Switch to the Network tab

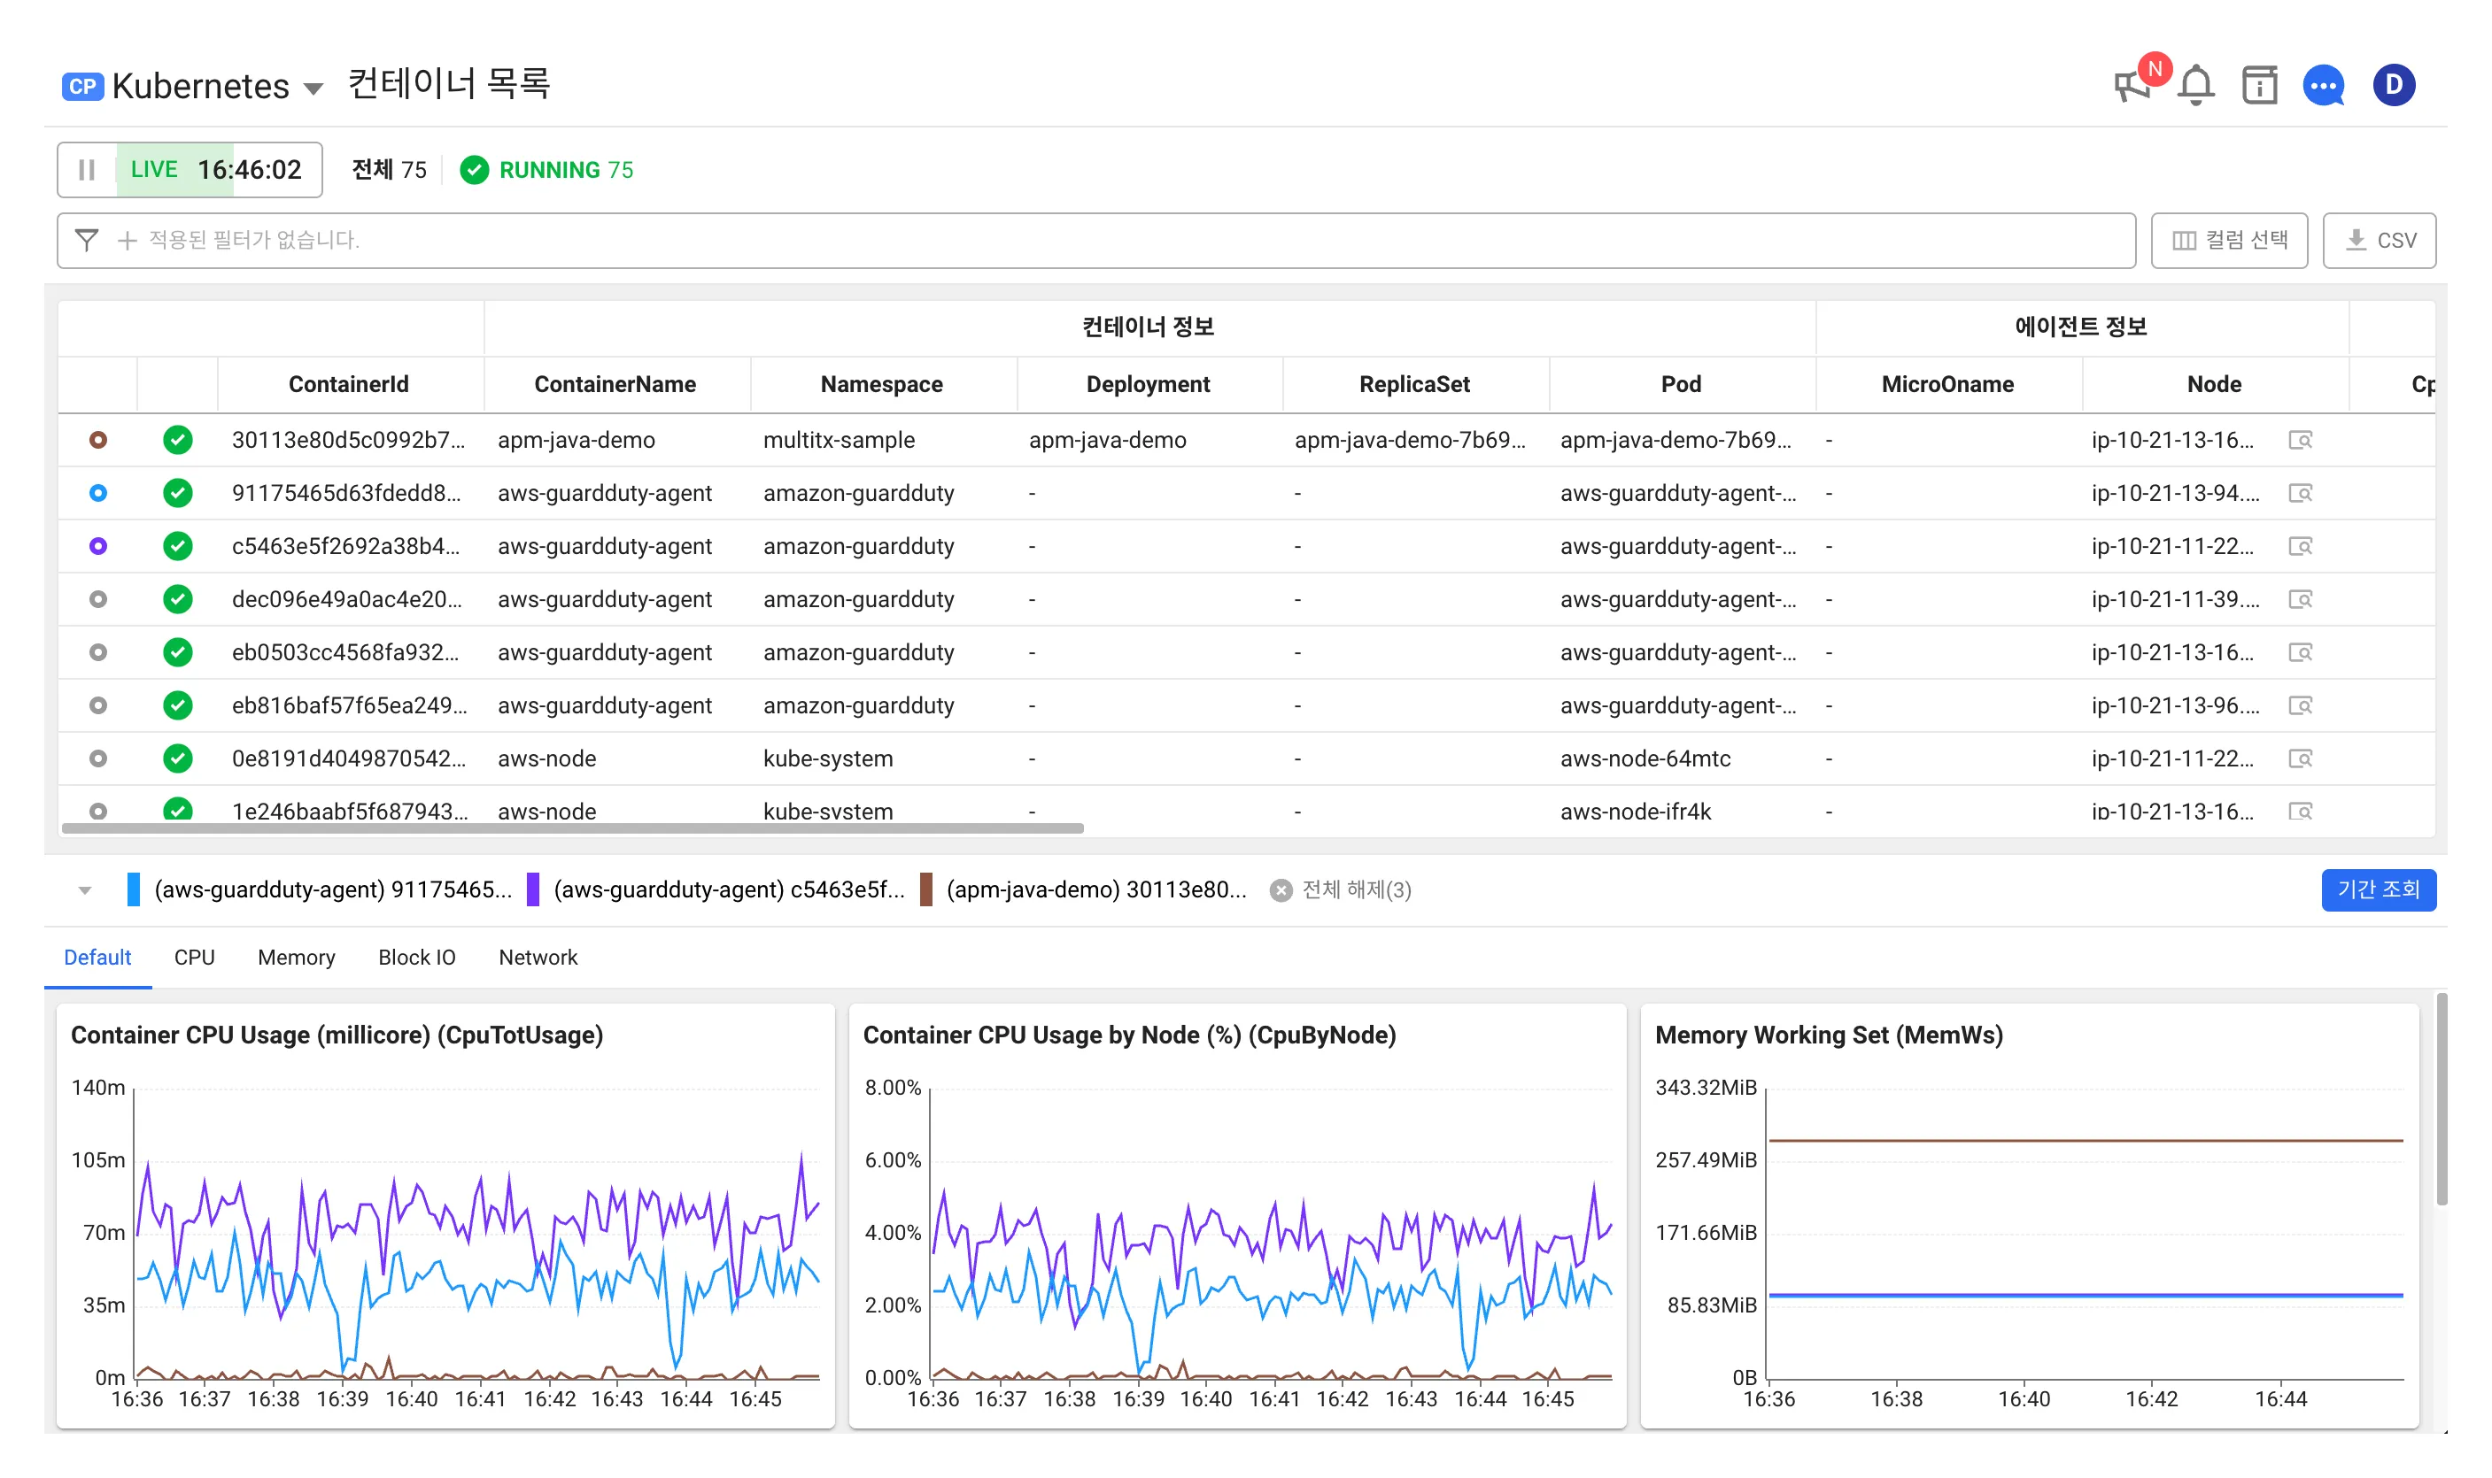(x=537, y=957)
